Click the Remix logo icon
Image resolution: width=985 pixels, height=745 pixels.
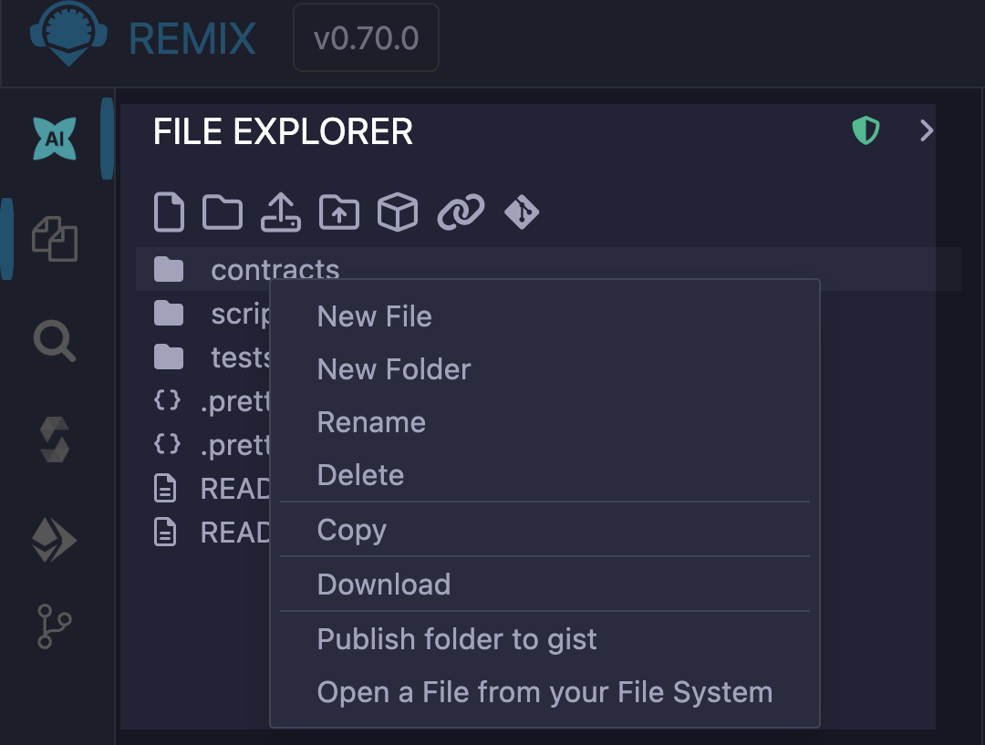[68, 34]
